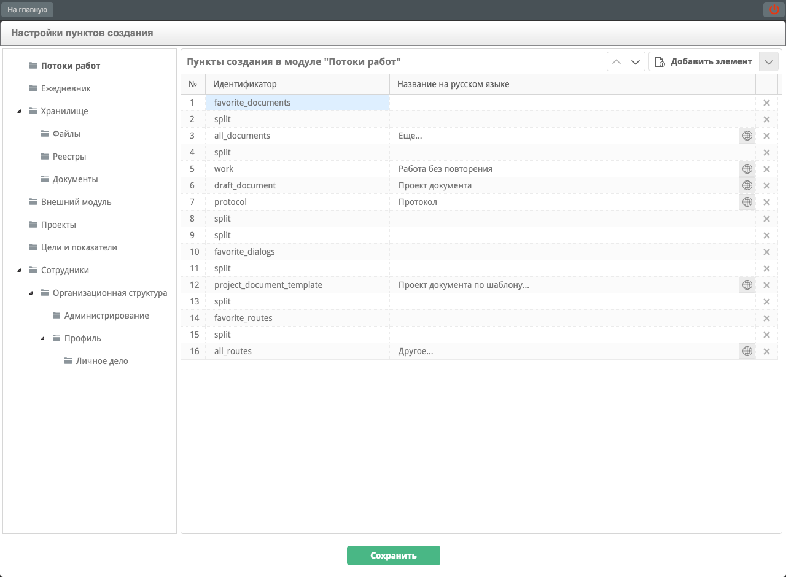
Task: Open dropdown arrow next to Добавить элемент
Action: 769,61
